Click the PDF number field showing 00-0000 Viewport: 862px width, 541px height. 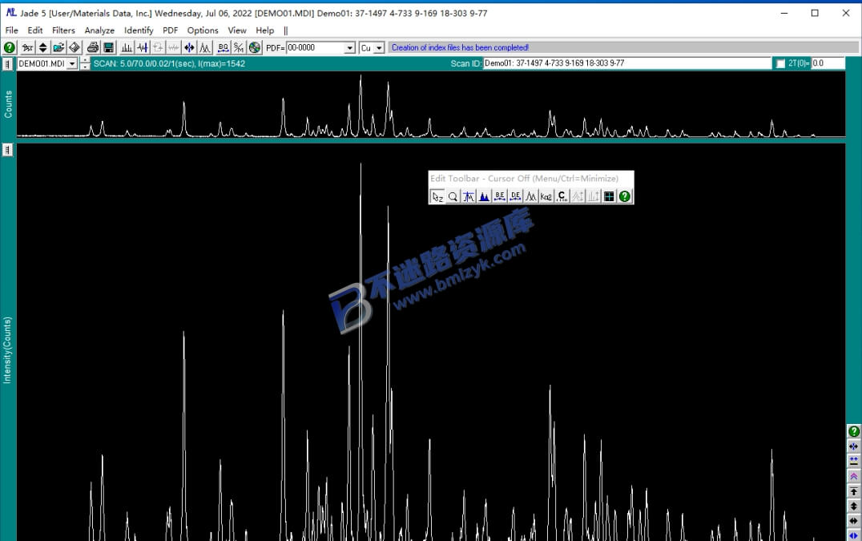click(x=315, y=48)
